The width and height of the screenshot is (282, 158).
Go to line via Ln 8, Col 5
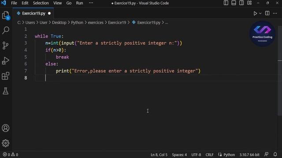[159, 154]
